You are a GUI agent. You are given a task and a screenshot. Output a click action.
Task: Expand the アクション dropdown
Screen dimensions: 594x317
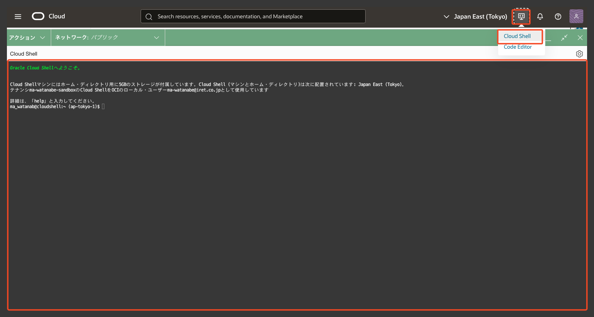click(x=27, y=38)
